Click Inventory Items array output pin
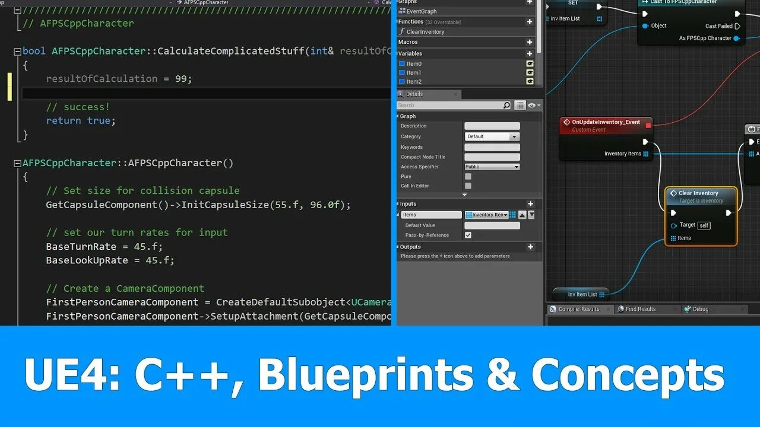Viewport: 760px width, 427px height. coord(646,154)
